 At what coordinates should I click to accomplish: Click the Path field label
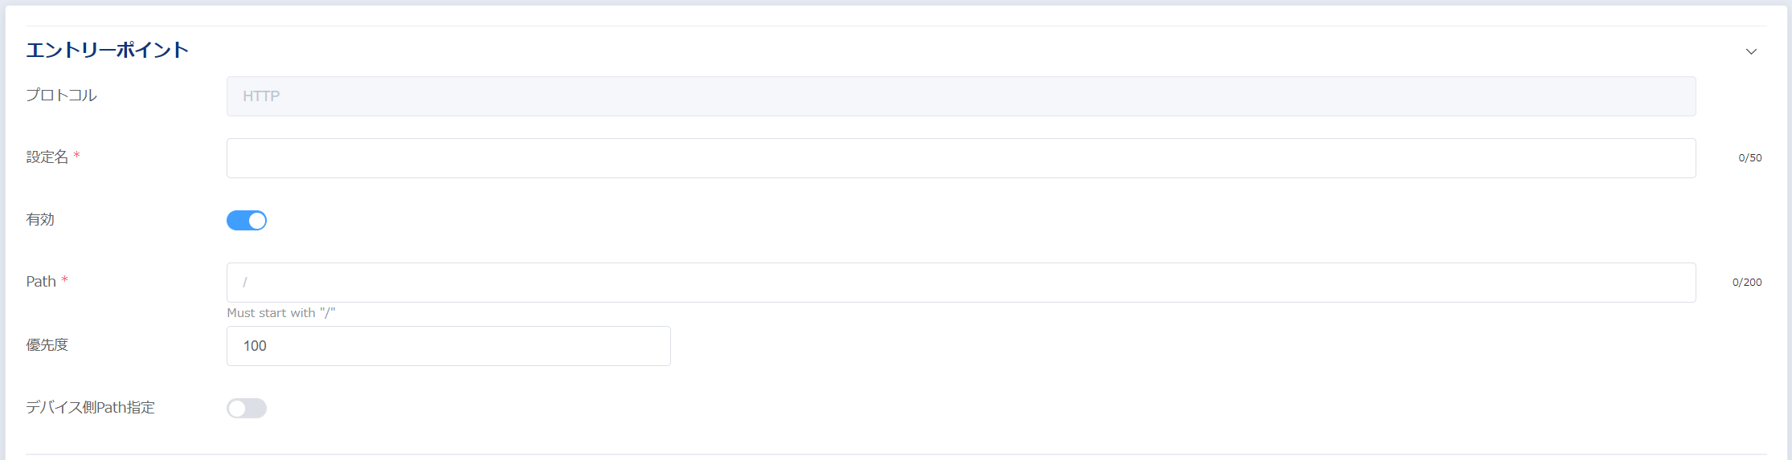(x=41, y=282)
